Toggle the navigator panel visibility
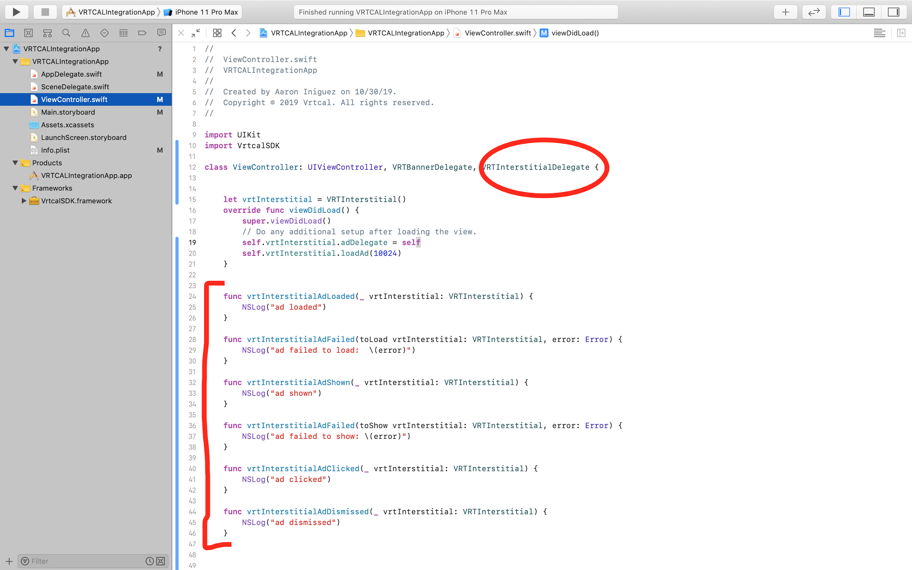912x570 pixels. click(844, 12)
